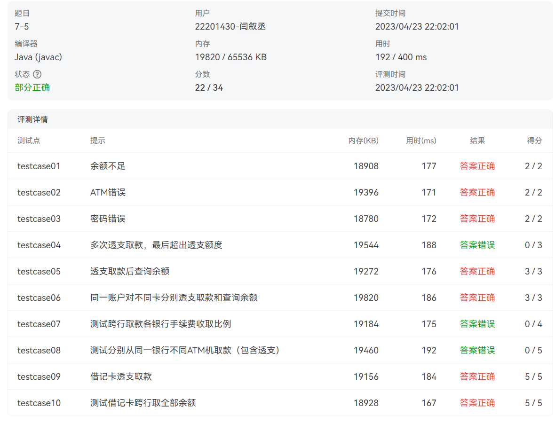Click 答案错误 result for testcase04
This screenshot has width=555, height=423.
[477, 245]
